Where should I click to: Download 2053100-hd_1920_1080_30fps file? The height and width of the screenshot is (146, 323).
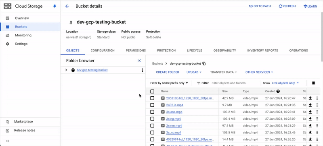click(x=310, y=98)
